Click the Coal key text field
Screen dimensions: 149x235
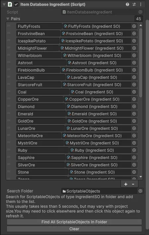pyautogui.click(x=42, y=92)
